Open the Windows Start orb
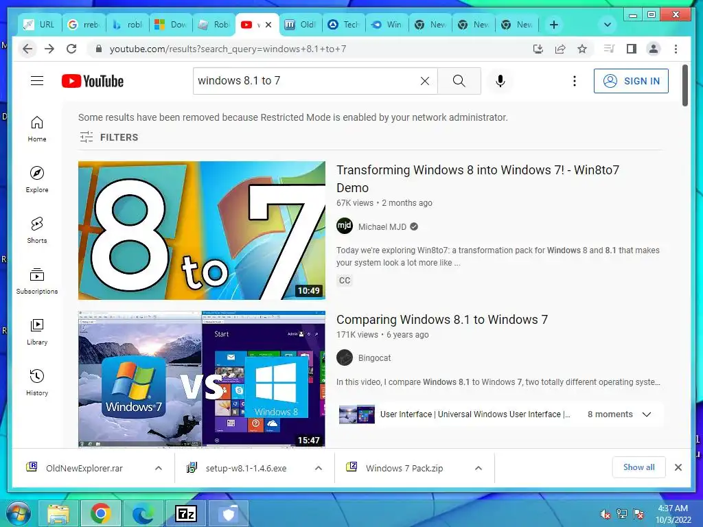Image resolution: width=703 pixels, height=527 pixels. tap(18, 513)
